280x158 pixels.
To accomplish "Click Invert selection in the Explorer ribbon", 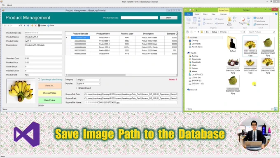I will tap(261, 24).
